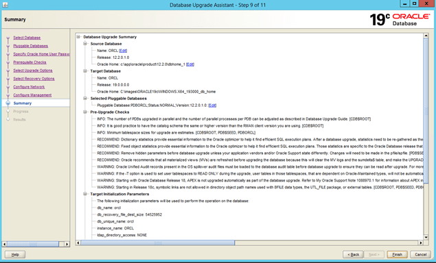This screenshot has height=263, width=436.
Task: Click the step list scroll-left arrow
Action: (4, 244)
